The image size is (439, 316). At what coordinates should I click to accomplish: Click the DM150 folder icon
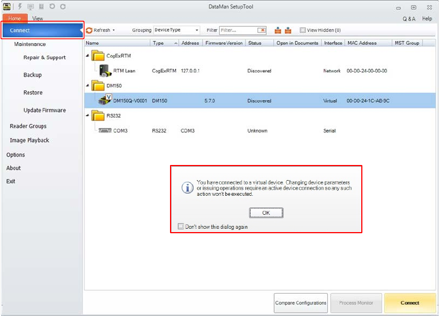[x=98, y=86]
